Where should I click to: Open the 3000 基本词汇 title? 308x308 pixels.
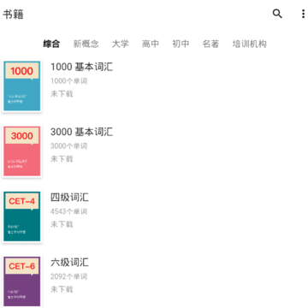point(81,132)
